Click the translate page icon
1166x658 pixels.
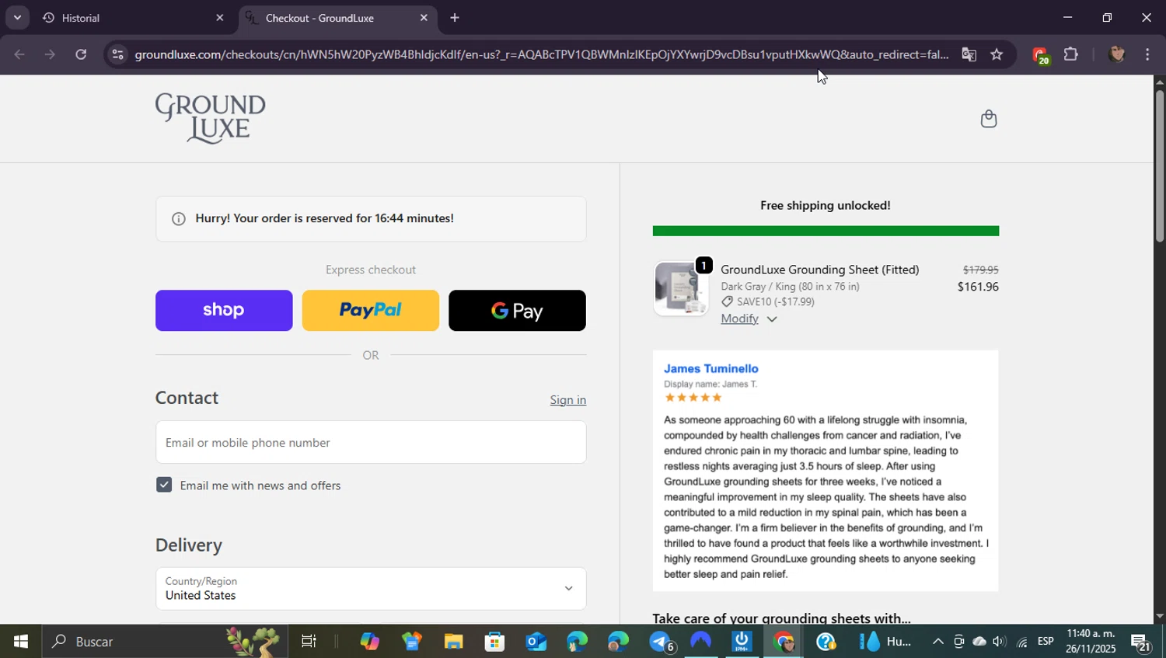(969, 54)
